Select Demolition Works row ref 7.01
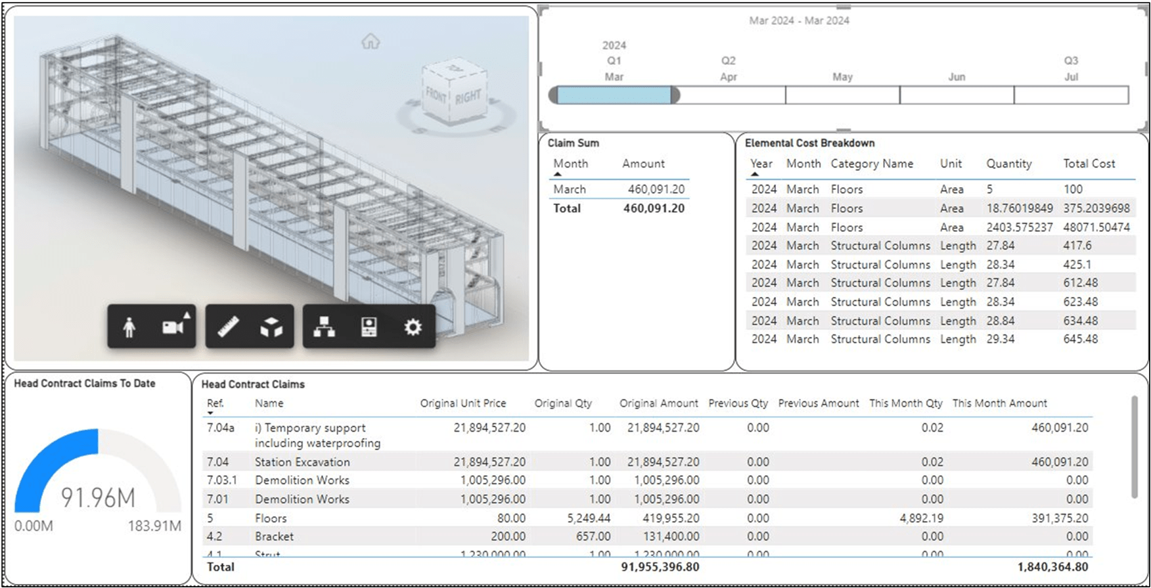The image size is (1151, 588). pos(647,499)
